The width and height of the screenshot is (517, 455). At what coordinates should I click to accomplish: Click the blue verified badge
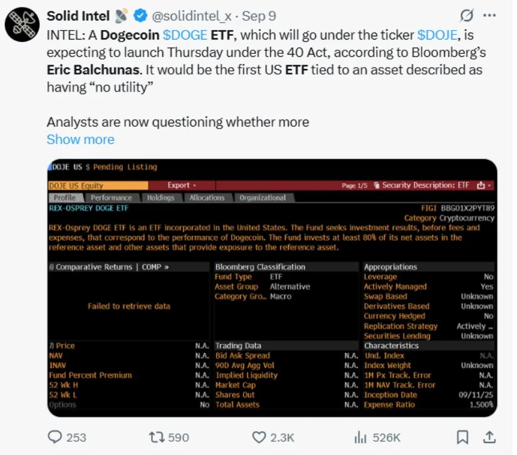click(140, 16)
